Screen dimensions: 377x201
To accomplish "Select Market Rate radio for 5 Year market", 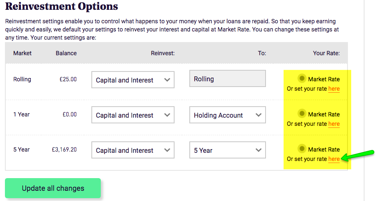I will [302, 148].
